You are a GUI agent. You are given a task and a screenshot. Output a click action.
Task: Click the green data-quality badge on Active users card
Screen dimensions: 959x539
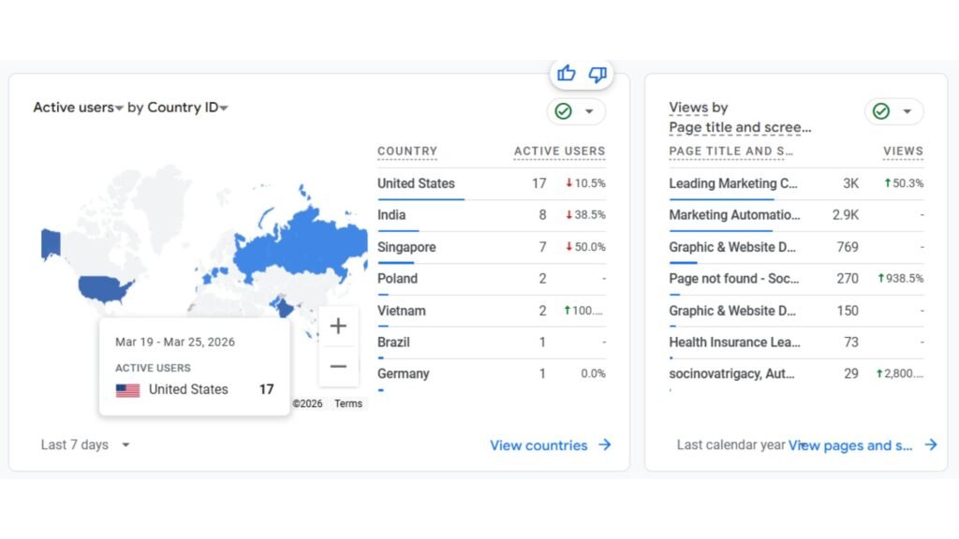(x=562, y=111)
